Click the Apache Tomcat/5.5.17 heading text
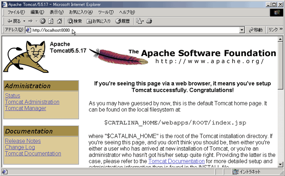 (68, 47)
